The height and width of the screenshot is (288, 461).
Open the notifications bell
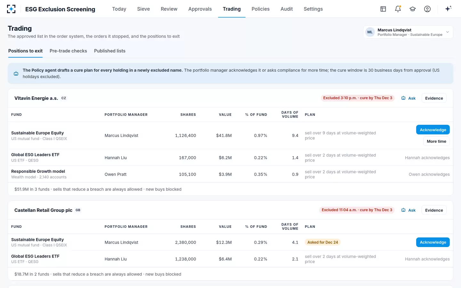[x=398, y=9]
